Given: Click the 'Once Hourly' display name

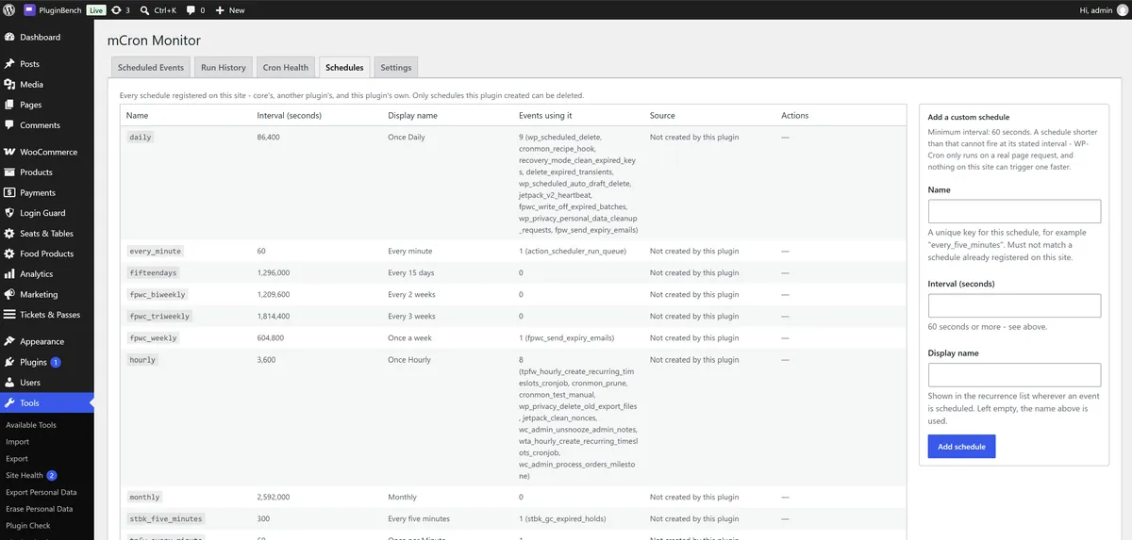Looking at the screenshot, I should [409, 360].
